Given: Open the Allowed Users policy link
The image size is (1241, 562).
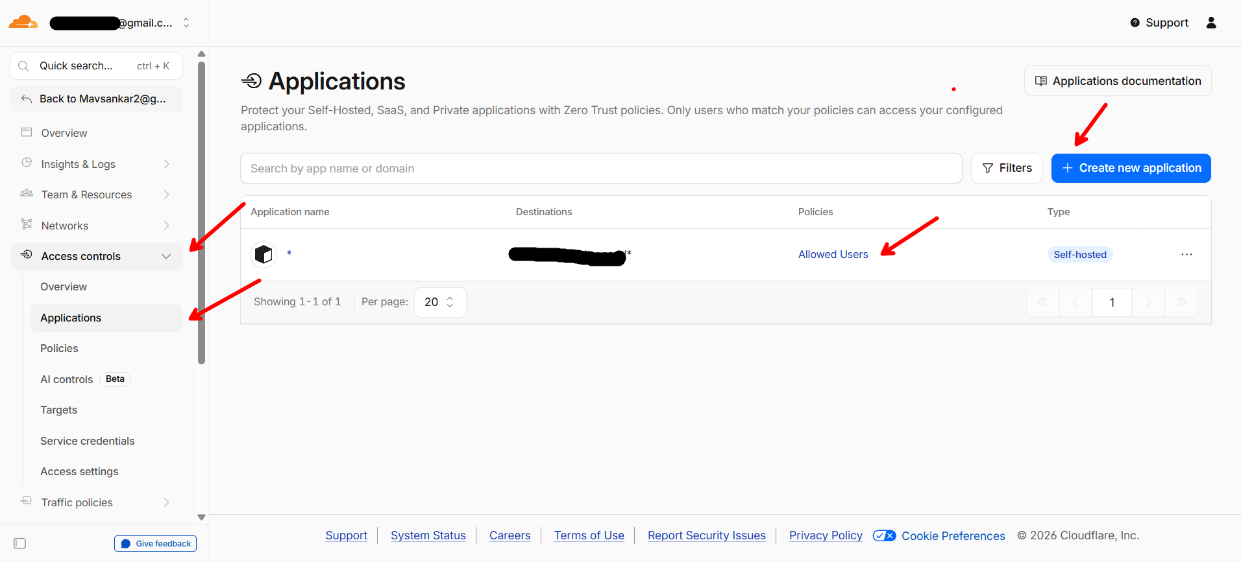Looking at the screenshot, I should click(833, 255).
